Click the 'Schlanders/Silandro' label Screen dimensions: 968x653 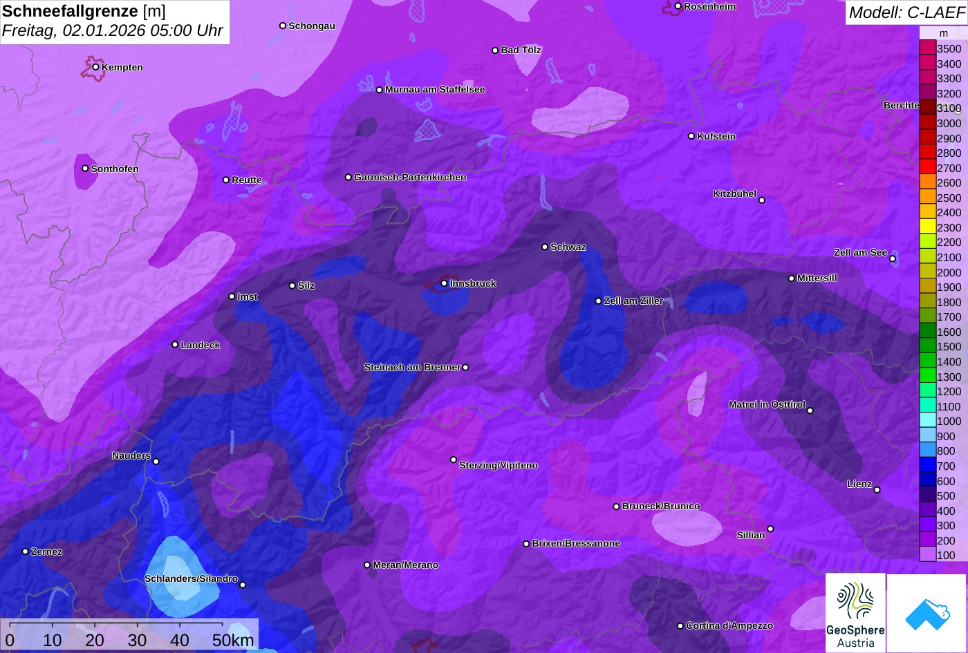[191, 578]
